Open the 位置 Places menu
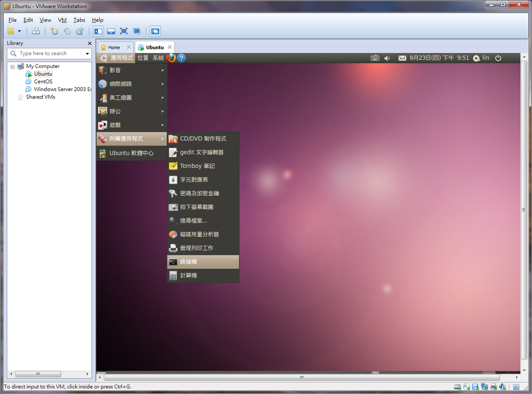Viewport: 532px width, 394px height. point(143,58)
